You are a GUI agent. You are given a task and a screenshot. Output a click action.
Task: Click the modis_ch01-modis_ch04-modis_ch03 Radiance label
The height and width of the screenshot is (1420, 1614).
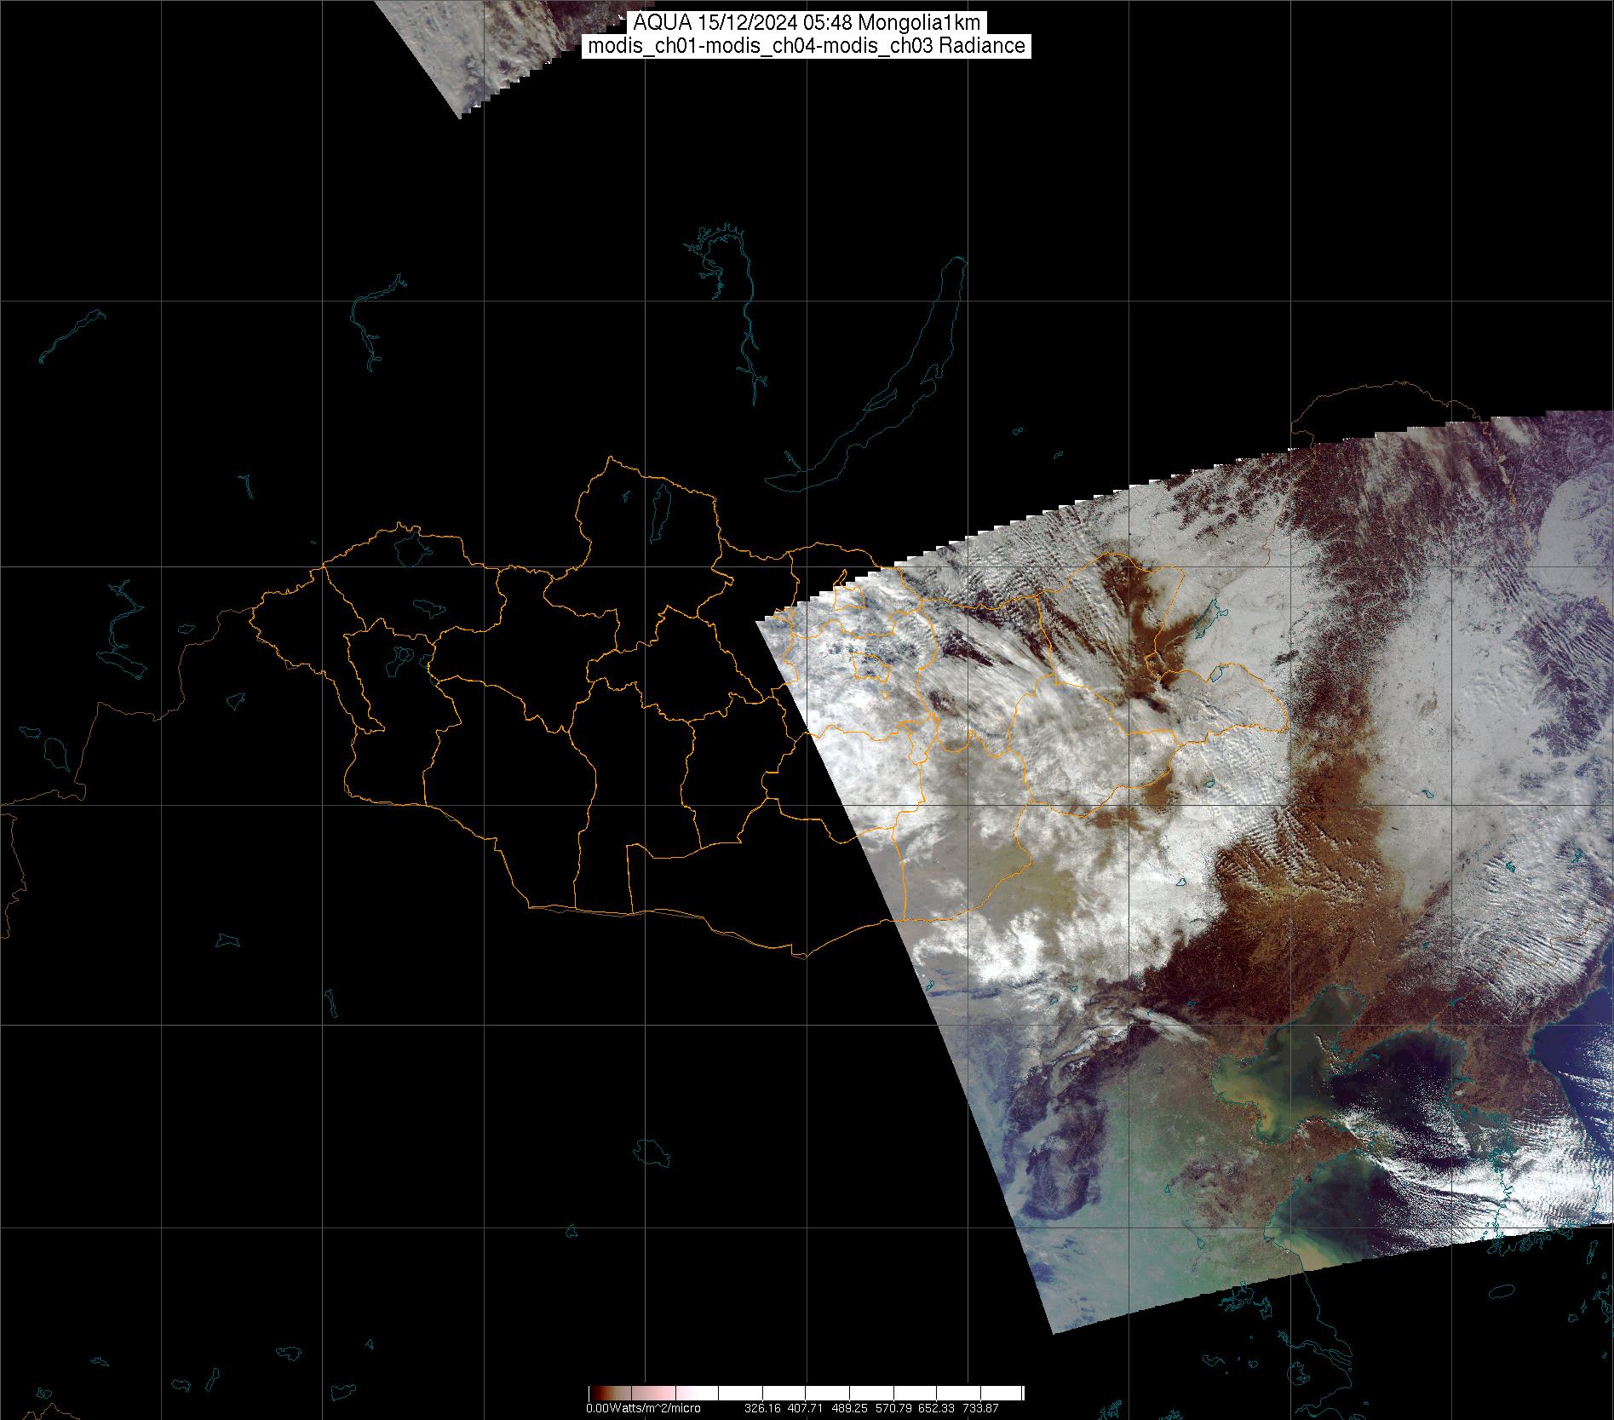tap(807, 46)
